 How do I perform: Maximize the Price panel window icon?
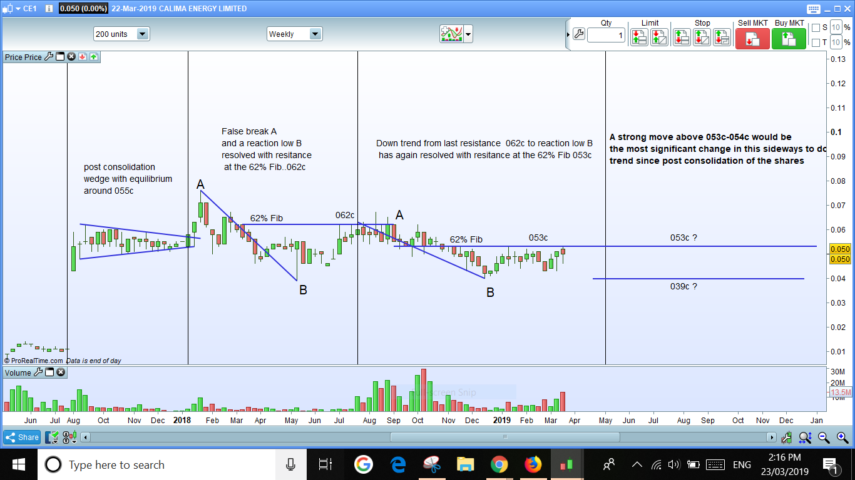tap(60, 57)
